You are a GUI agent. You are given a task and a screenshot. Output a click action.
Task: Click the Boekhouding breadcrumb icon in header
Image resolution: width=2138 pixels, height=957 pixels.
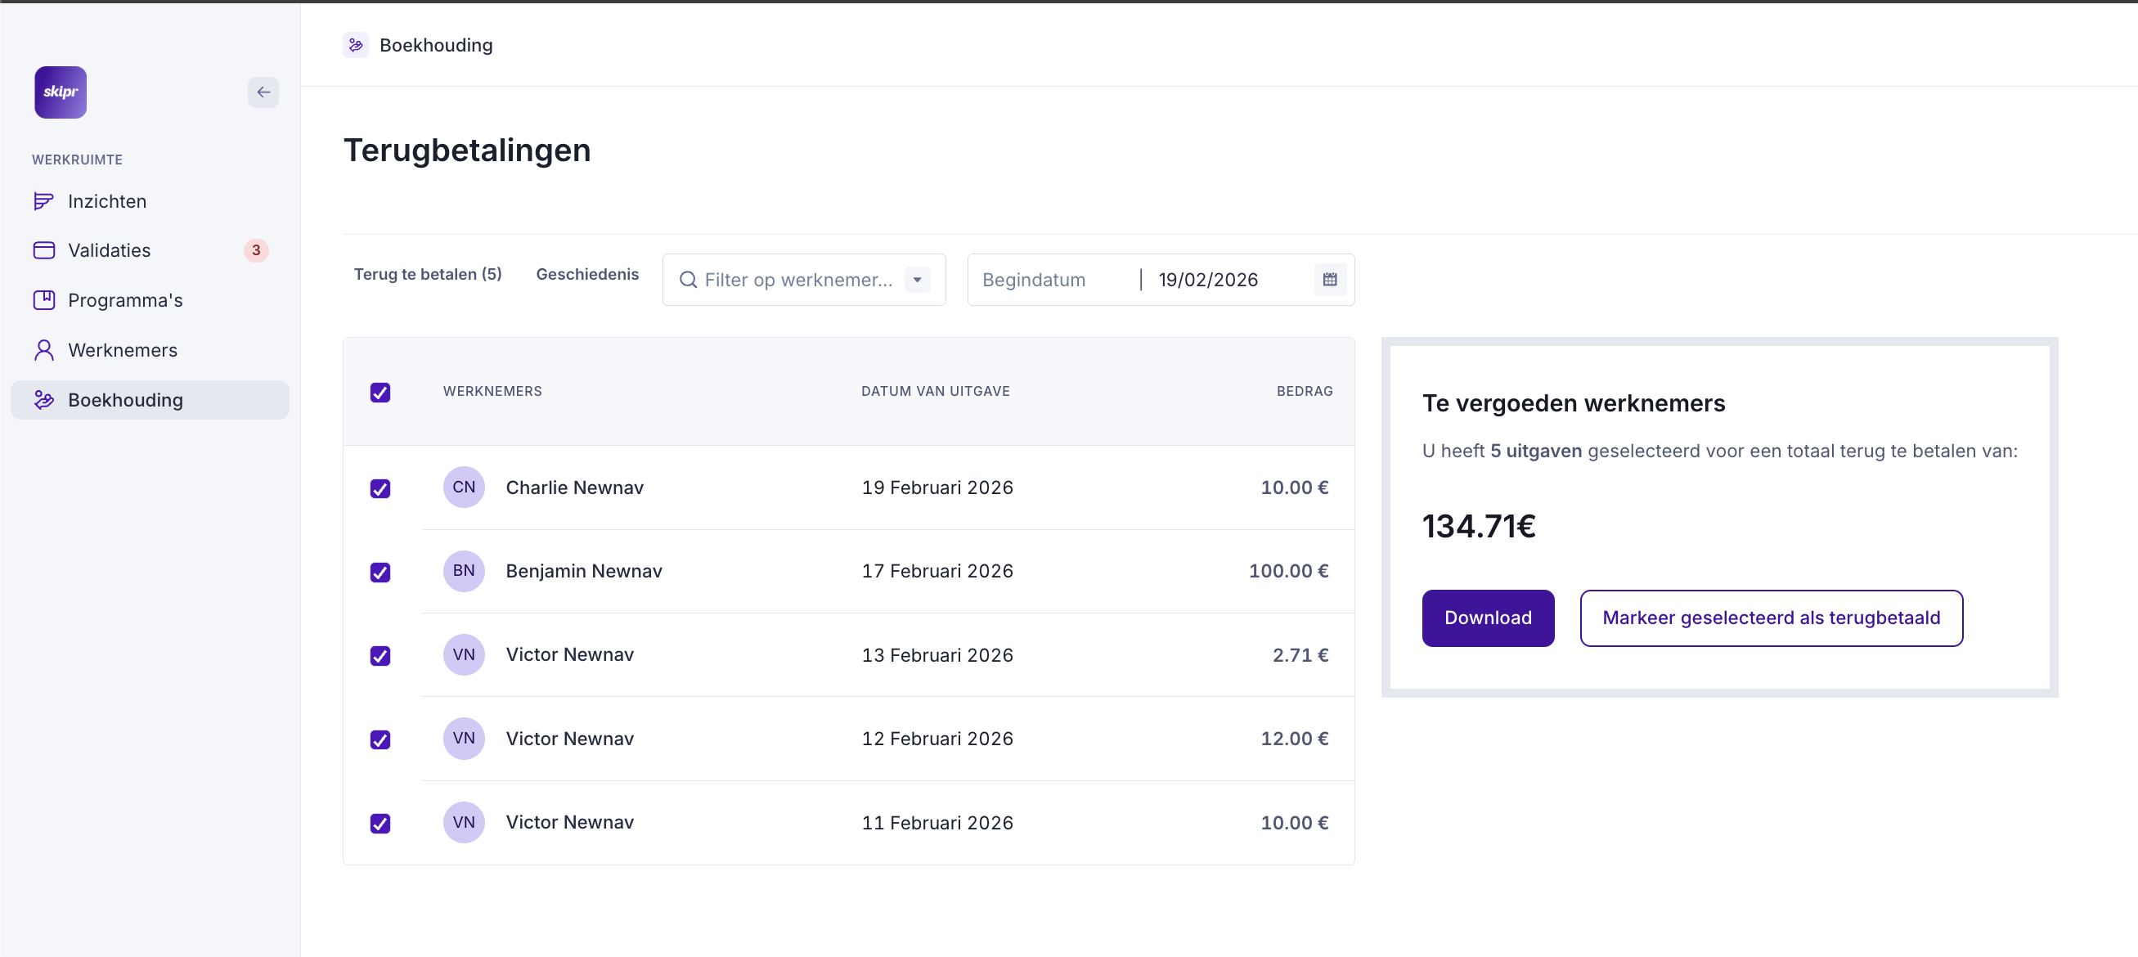(355, 45)
